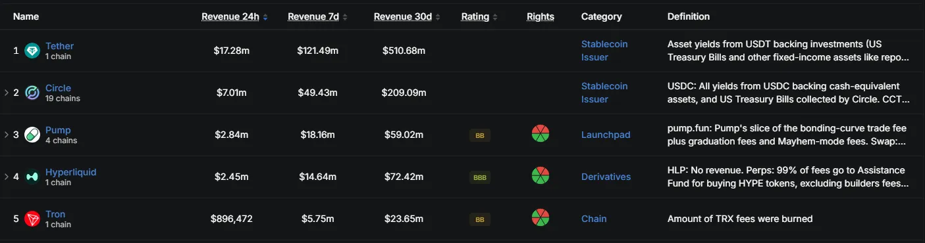The width and height of the screenshot is (925, 243).
Task: Open the Chain category link
Action: pyautogui.click(x=594, y=219)
